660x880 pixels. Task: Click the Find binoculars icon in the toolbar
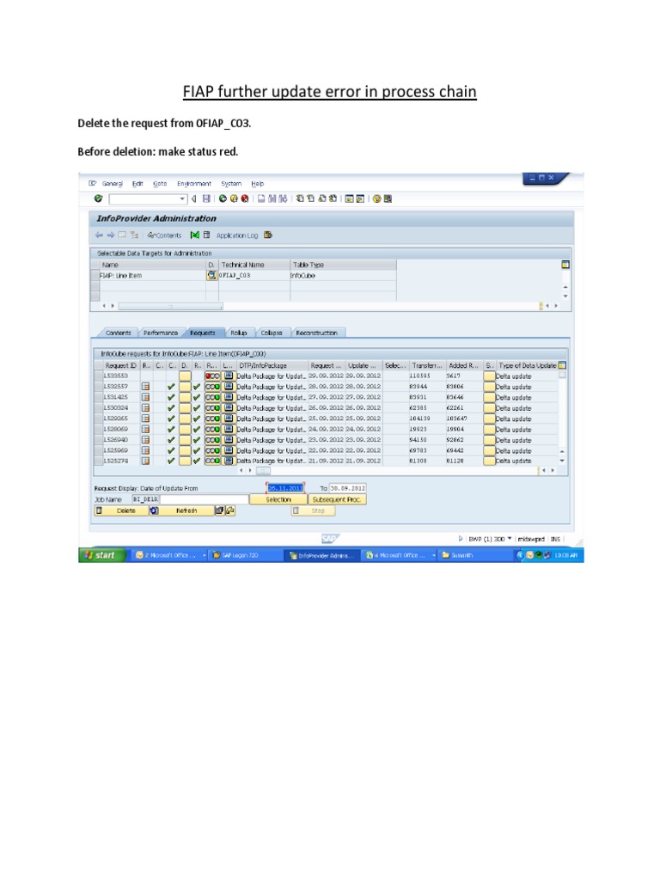(272, 199)
